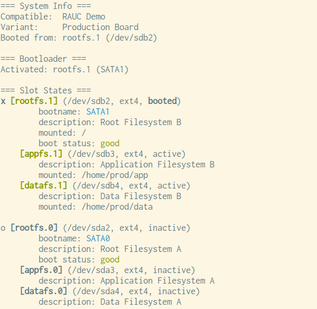This screenshot has width=317, height=309.
Task: Click the "=== Slot States ===" header
Action: [x=45, y=90]
